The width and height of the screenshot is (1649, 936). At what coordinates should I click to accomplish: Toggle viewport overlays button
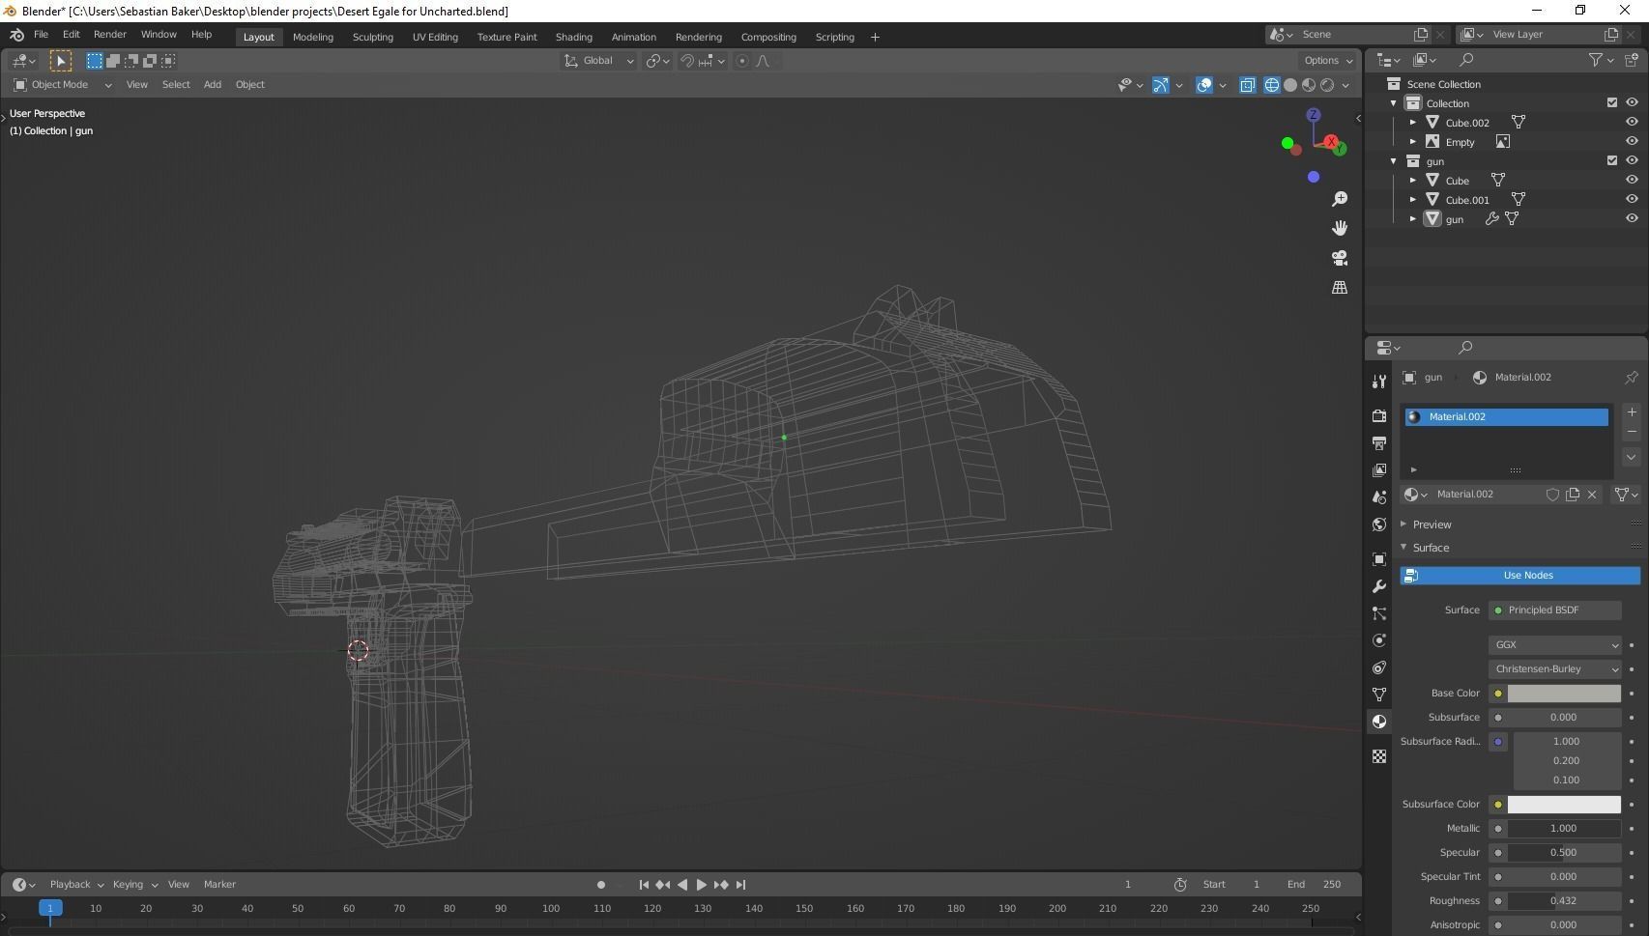1204,85
